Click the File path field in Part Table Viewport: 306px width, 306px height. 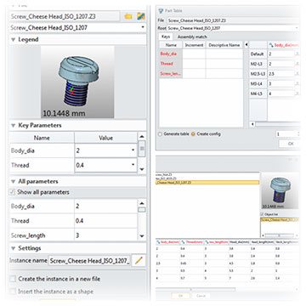[x=232, y=20]
